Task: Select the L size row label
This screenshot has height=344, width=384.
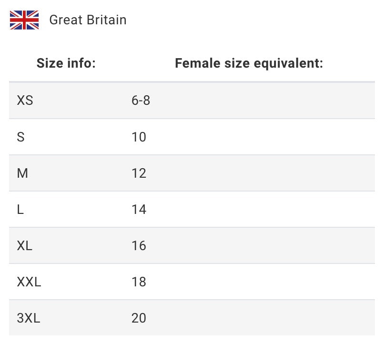Action: (x=20, y=210)
